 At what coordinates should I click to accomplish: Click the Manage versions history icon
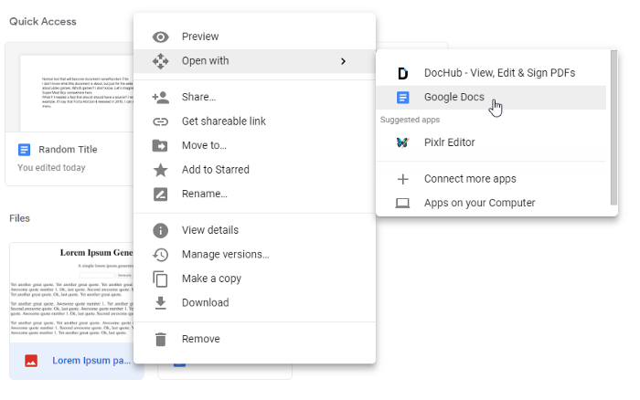[160, 255]
